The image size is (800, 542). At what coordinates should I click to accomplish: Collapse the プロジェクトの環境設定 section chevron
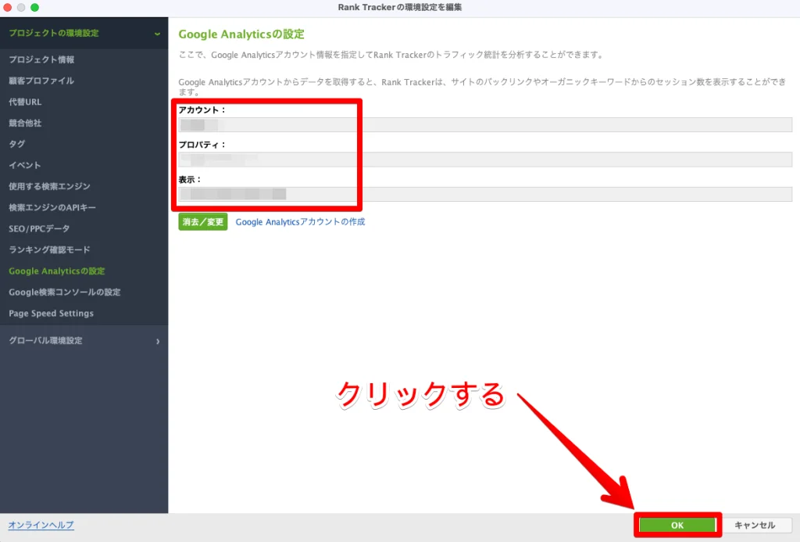[157, 34]
